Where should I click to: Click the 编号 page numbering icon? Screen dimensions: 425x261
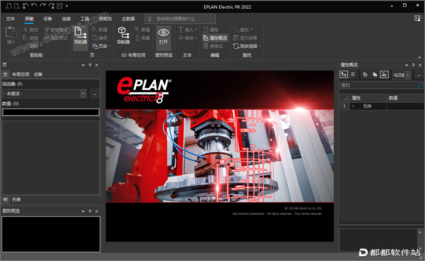point(95,38)
